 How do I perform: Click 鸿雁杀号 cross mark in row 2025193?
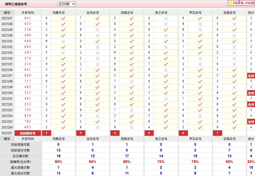63,53
